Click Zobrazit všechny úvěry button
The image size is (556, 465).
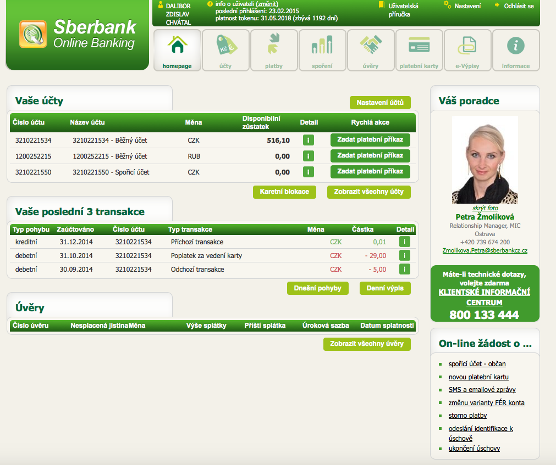click(x=367, y=344)
